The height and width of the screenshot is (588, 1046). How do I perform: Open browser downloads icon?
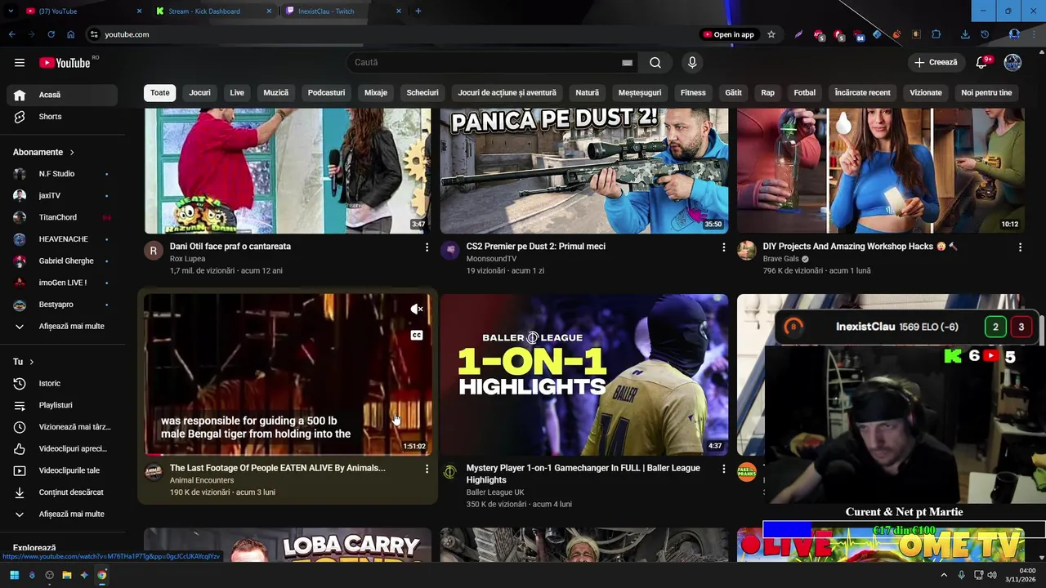click(x=965, y=34)
